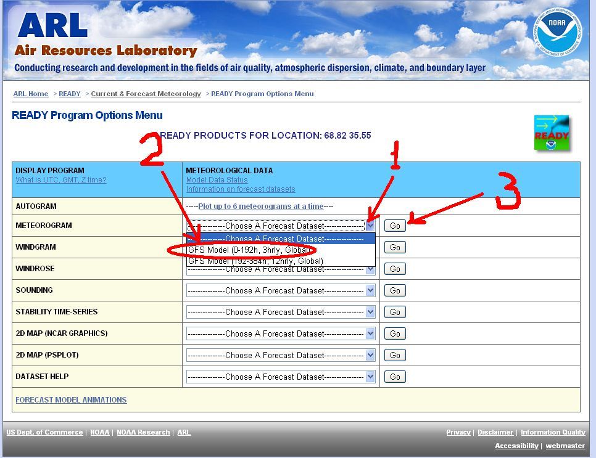Click 'Plot up to 6 meteorograms' link
This screenshot has width=596, height=458.
pos(268,207)
